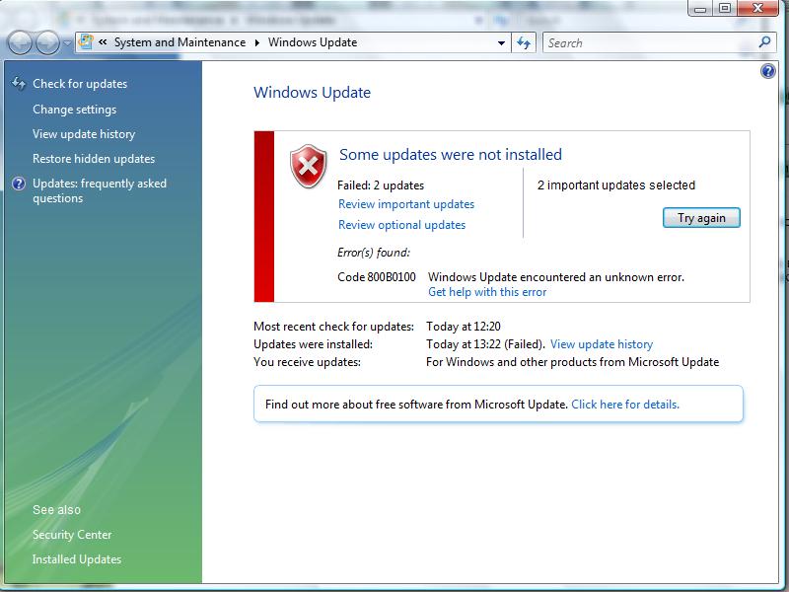This screenshot has width=789, height=592.
Task: Click the red error shield icon
Action: click(309, 166)
